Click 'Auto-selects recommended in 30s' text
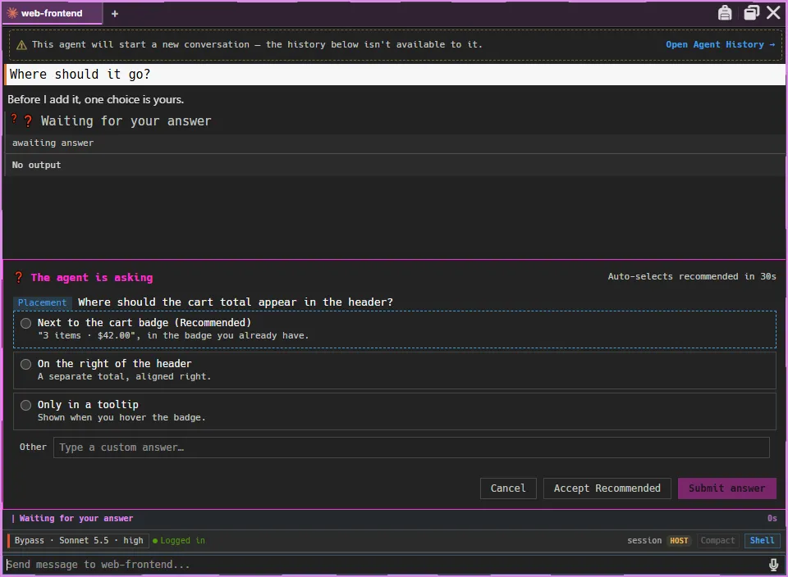Viewport: 788px width, 577px height. point(692,276)
